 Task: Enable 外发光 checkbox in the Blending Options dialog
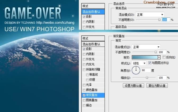pyautogui.click(x=84, y=27)
